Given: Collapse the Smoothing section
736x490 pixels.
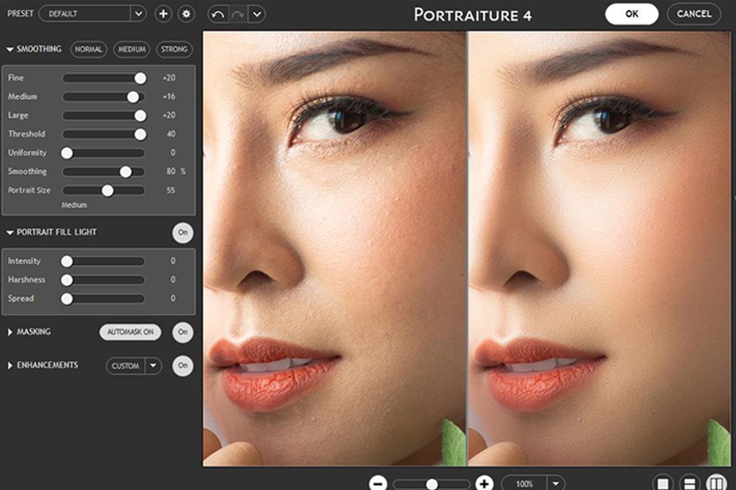Looking at the screenshot, I should click(10, 49).
